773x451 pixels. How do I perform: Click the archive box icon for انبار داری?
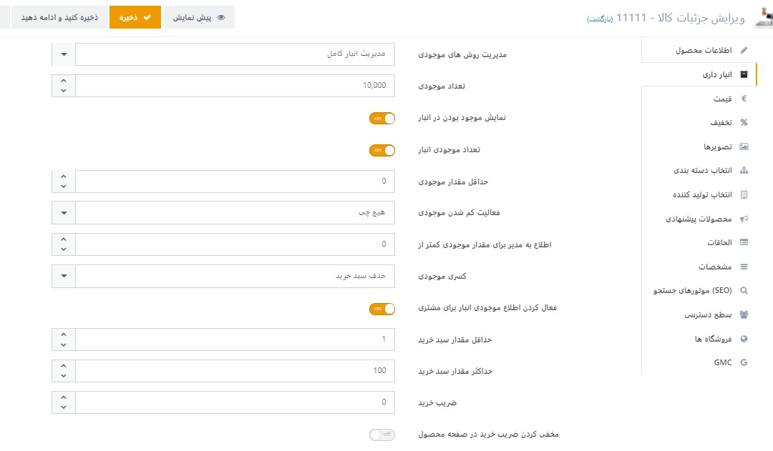[744, 74]
